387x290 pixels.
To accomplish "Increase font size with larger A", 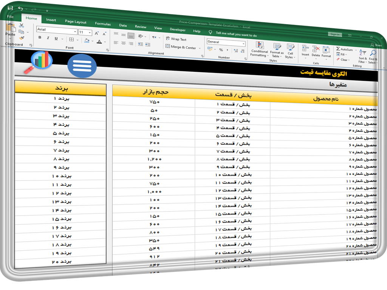I will (x=97, y=33).
